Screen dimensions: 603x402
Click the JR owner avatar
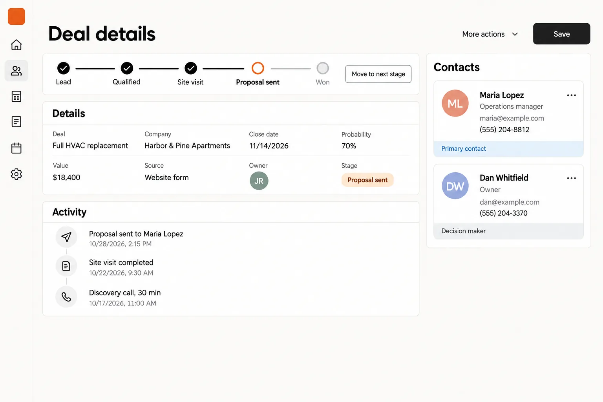(259, 181)
